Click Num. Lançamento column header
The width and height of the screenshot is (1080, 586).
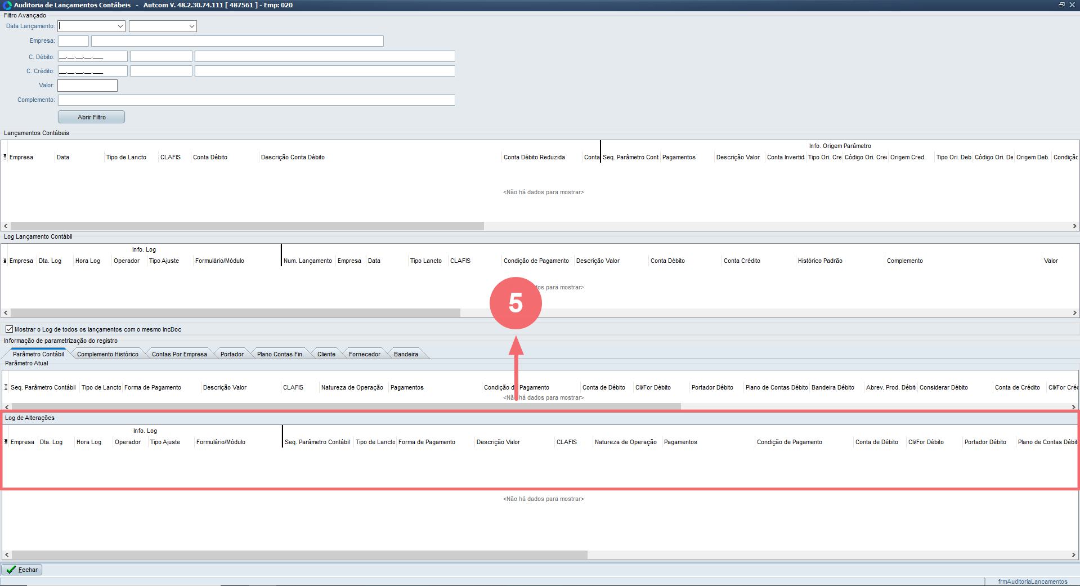(308, 261)
